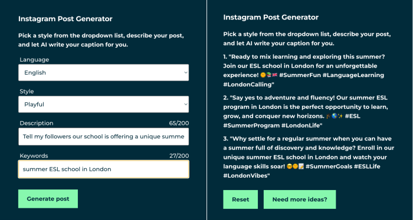Click the books emoji before the UK flag
Viewport: 413px width, 220px height.
click(269, 75)
